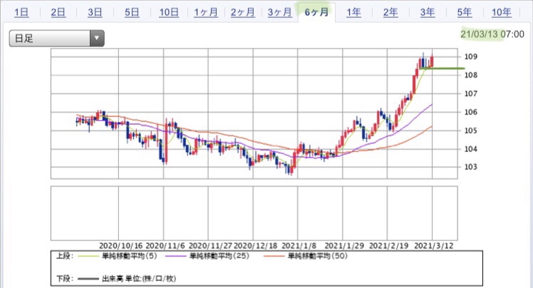
Task: Click the 109 price axis label
Action: click(x=471, y=56)
